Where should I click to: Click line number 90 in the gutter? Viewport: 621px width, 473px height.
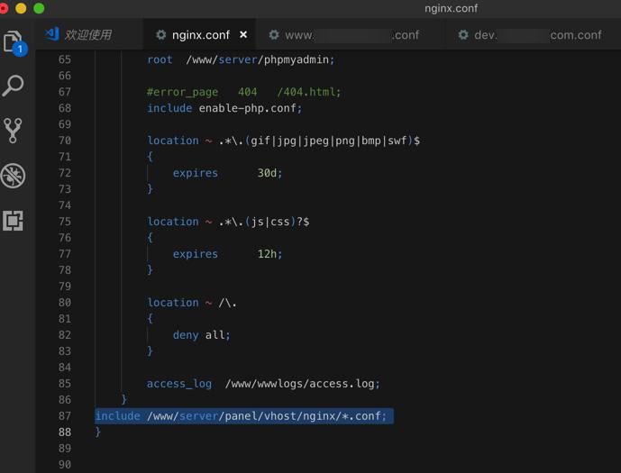pyautogui.click(x=65, y=464)
